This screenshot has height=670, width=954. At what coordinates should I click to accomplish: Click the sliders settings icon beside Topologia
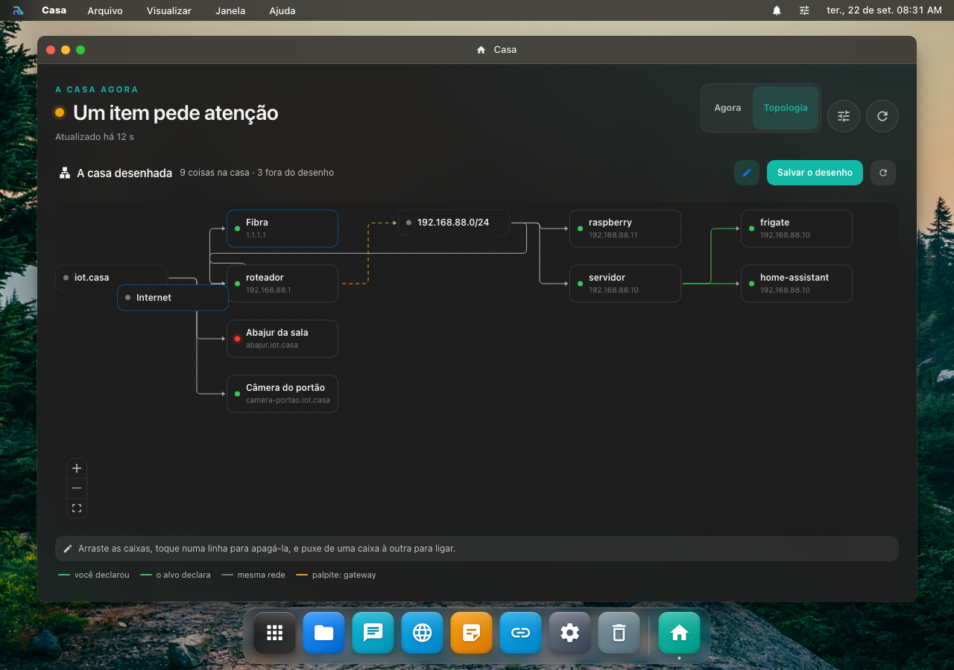(844, 116)
